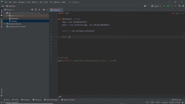Open the File menu

pos(6,2)
